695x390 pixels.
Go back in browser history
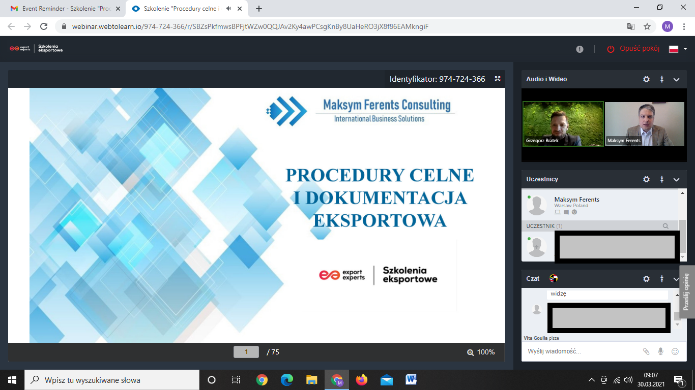[11, 26]
